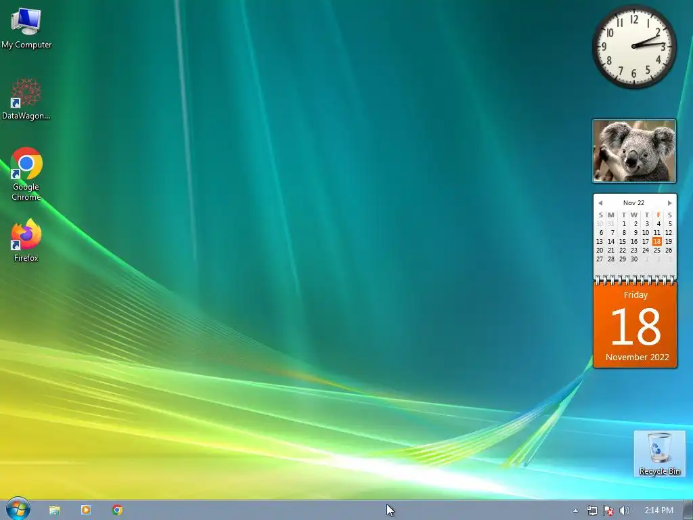Open the My Computer desktop icon
693x520 pixels.
coord(26,28)
